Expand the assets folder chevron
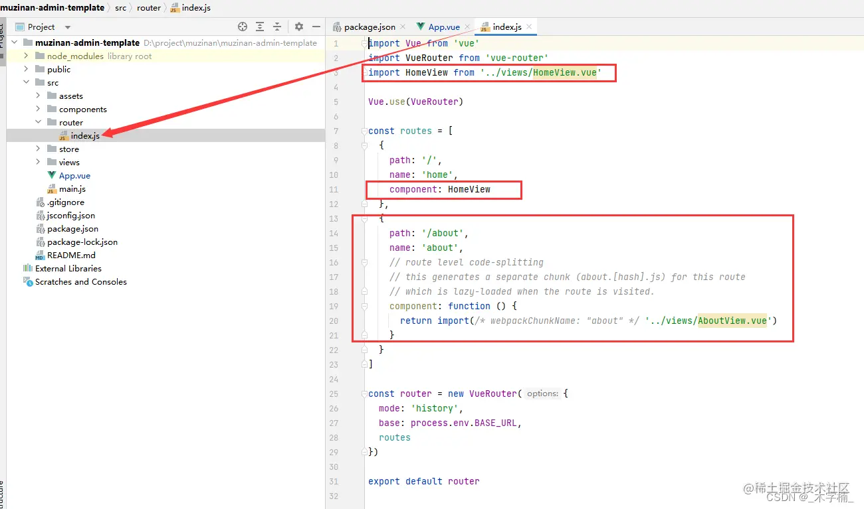Screen dimensions: 864x509 click(38, 96)
